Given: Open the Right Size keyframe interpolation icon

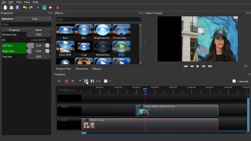Looking at the screenshot, I should pyautogui.click(x=47, y=51).
